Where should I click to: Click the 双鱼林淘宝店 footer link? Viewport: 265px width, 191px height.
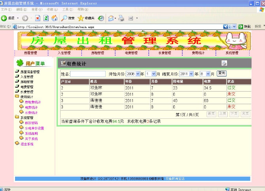pyautogui.click(x=175, y=178)
